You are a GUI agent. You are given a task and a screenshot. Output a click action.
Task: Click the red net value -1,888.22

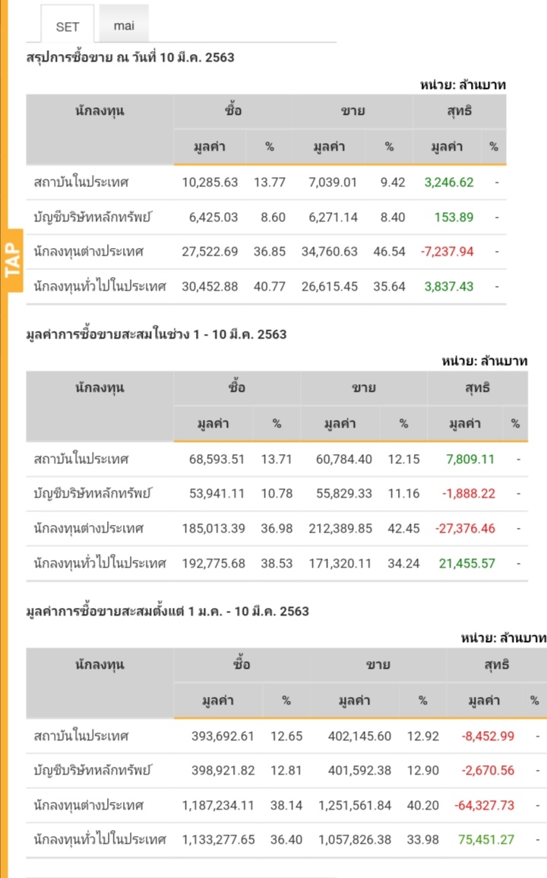coord(469,494)
